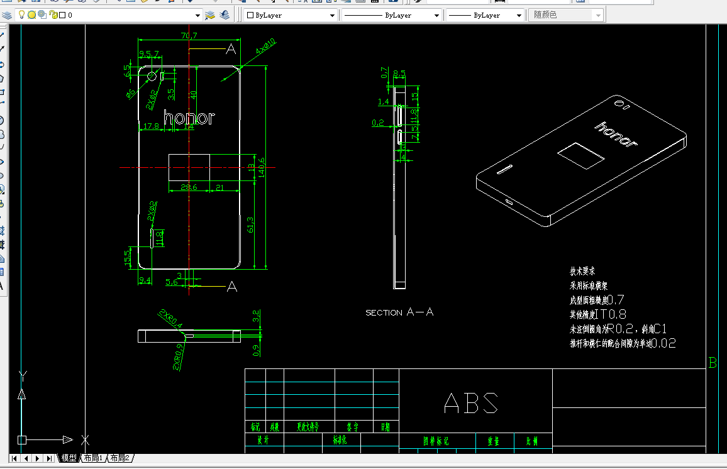
Task: Expand the layer list dropdown arrow
Action: tap(197, 15)
